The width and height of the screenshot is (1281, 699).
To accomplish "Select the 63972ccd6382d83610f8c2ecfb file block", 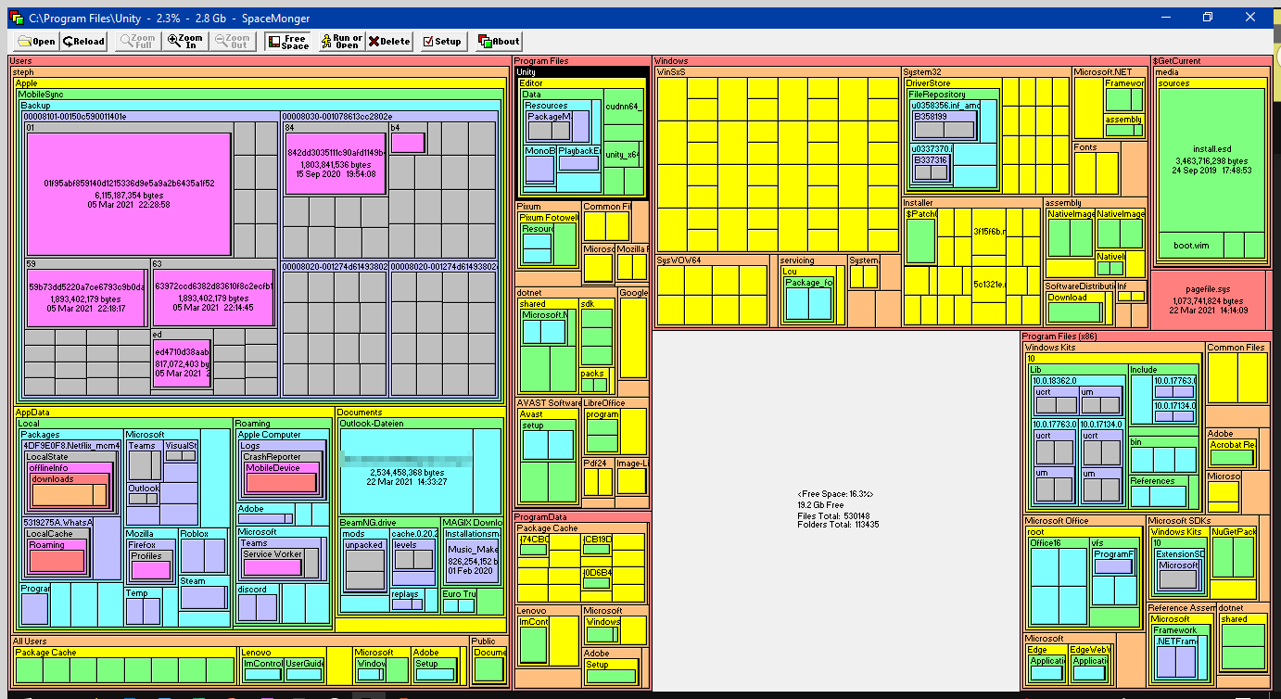I will (x=213, y=298).
